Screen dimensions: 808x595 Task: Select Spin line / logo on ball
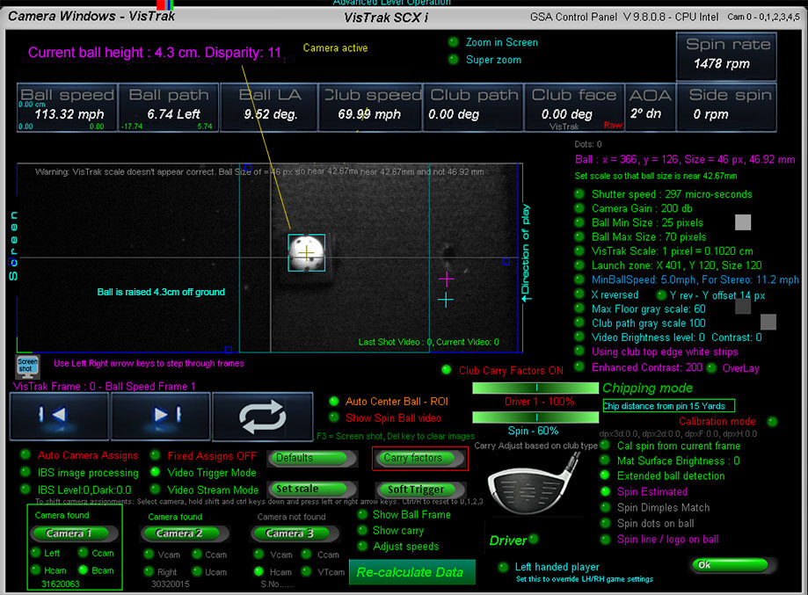point(605,540)
